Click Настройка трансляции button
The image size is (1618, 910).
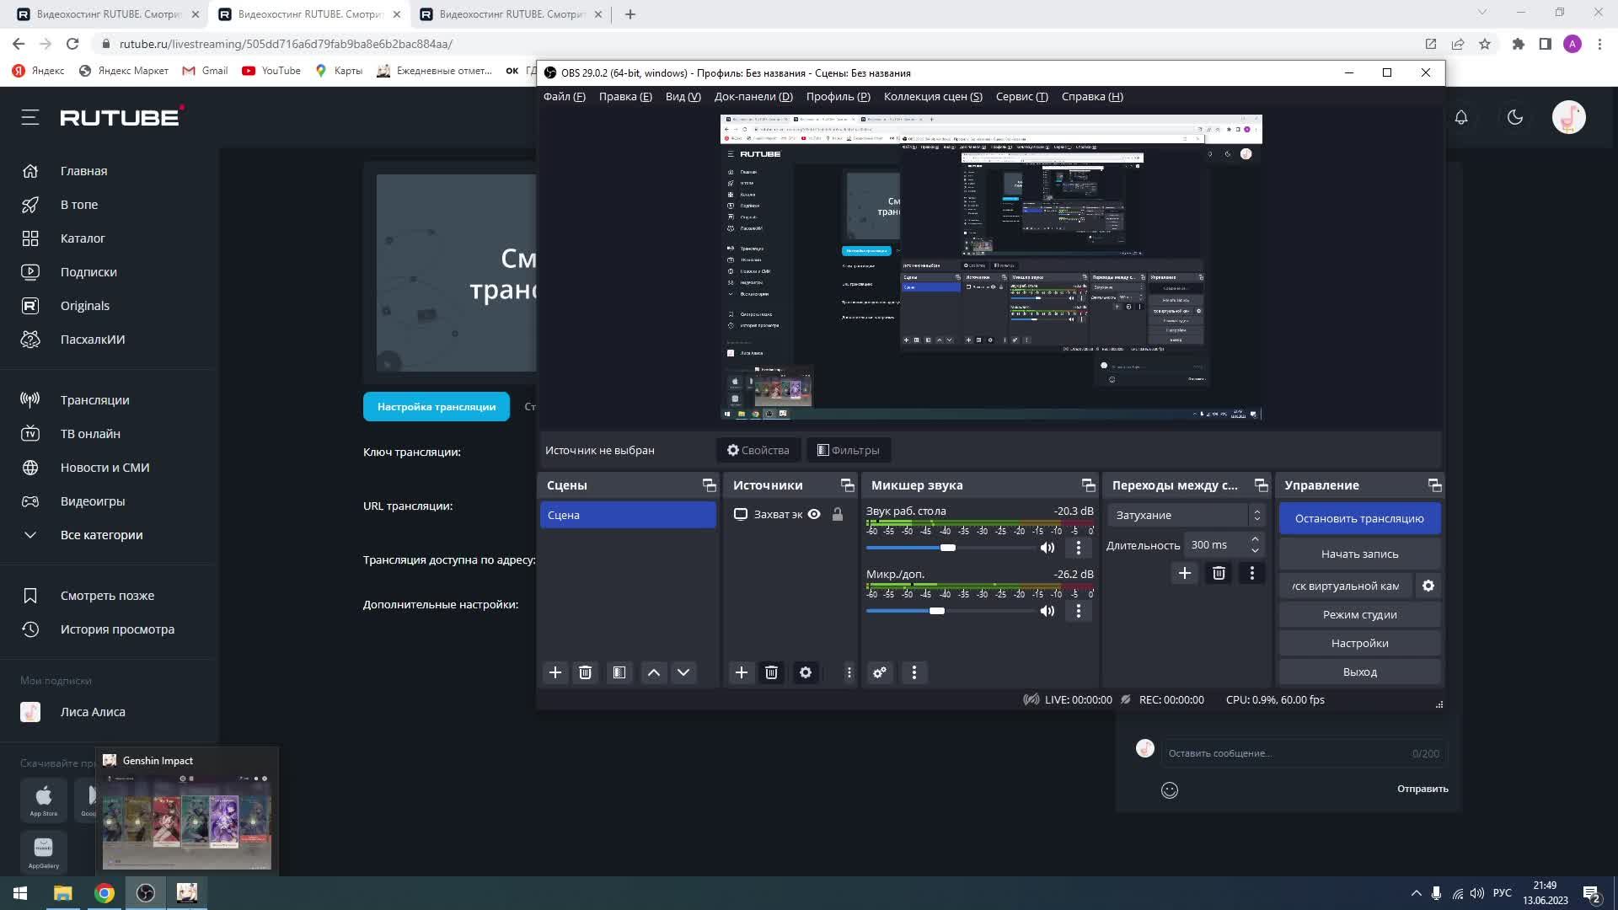pos(437,407)
